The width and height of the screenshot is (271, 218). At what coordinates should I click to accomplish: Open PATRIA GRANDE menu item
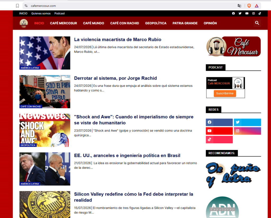[185, 23]
